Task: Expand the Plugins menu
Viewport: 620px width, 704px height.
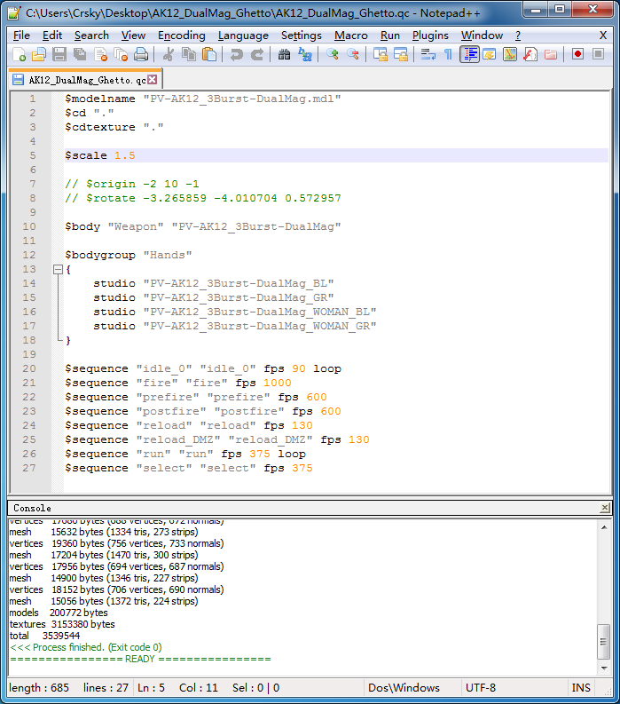Action: 430,36
